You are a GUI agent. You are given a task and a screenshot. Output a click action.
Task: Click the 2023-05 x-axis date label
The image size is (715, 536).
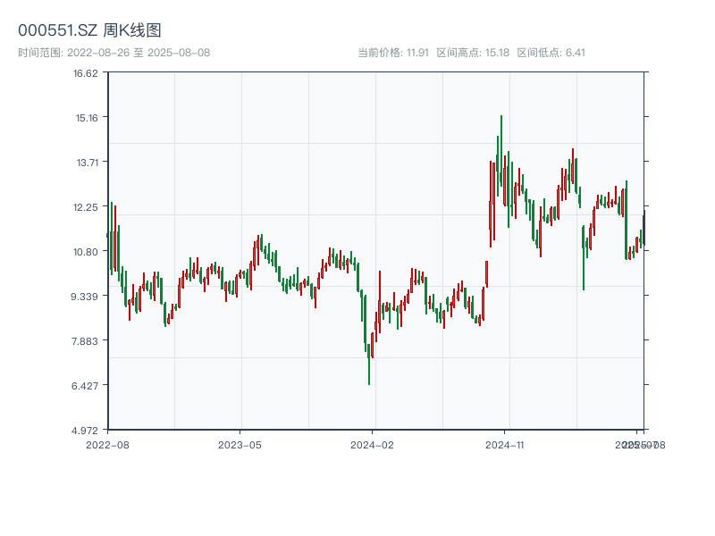pos(240,444)
